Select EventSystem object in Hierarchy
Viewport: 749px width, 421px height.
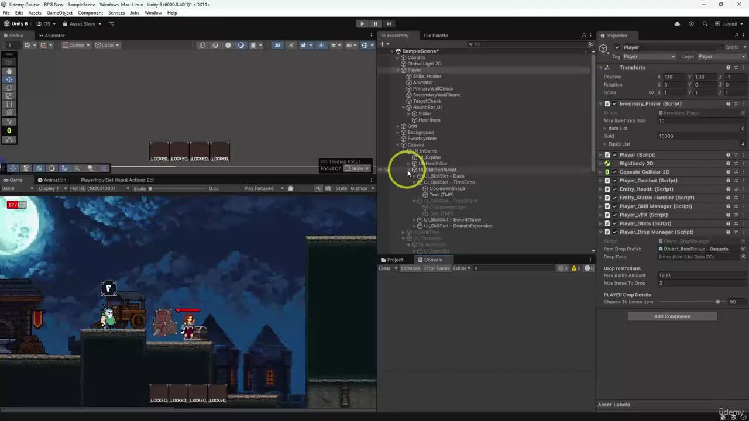coord(421,139)
